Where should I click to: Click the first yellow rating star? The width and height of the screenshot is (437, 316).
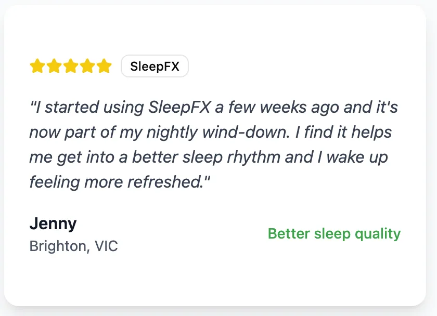pos(37,66)
